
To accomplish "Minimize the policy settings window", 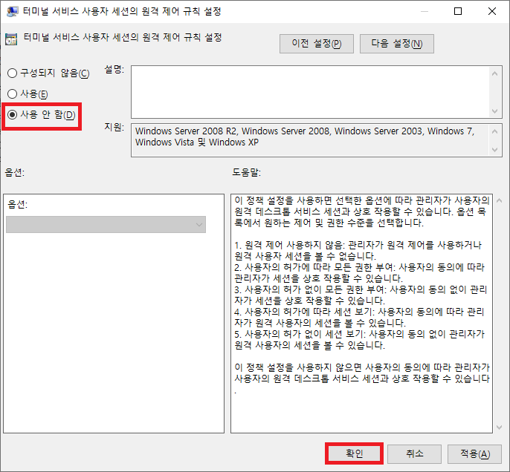I will pos(424,11).
